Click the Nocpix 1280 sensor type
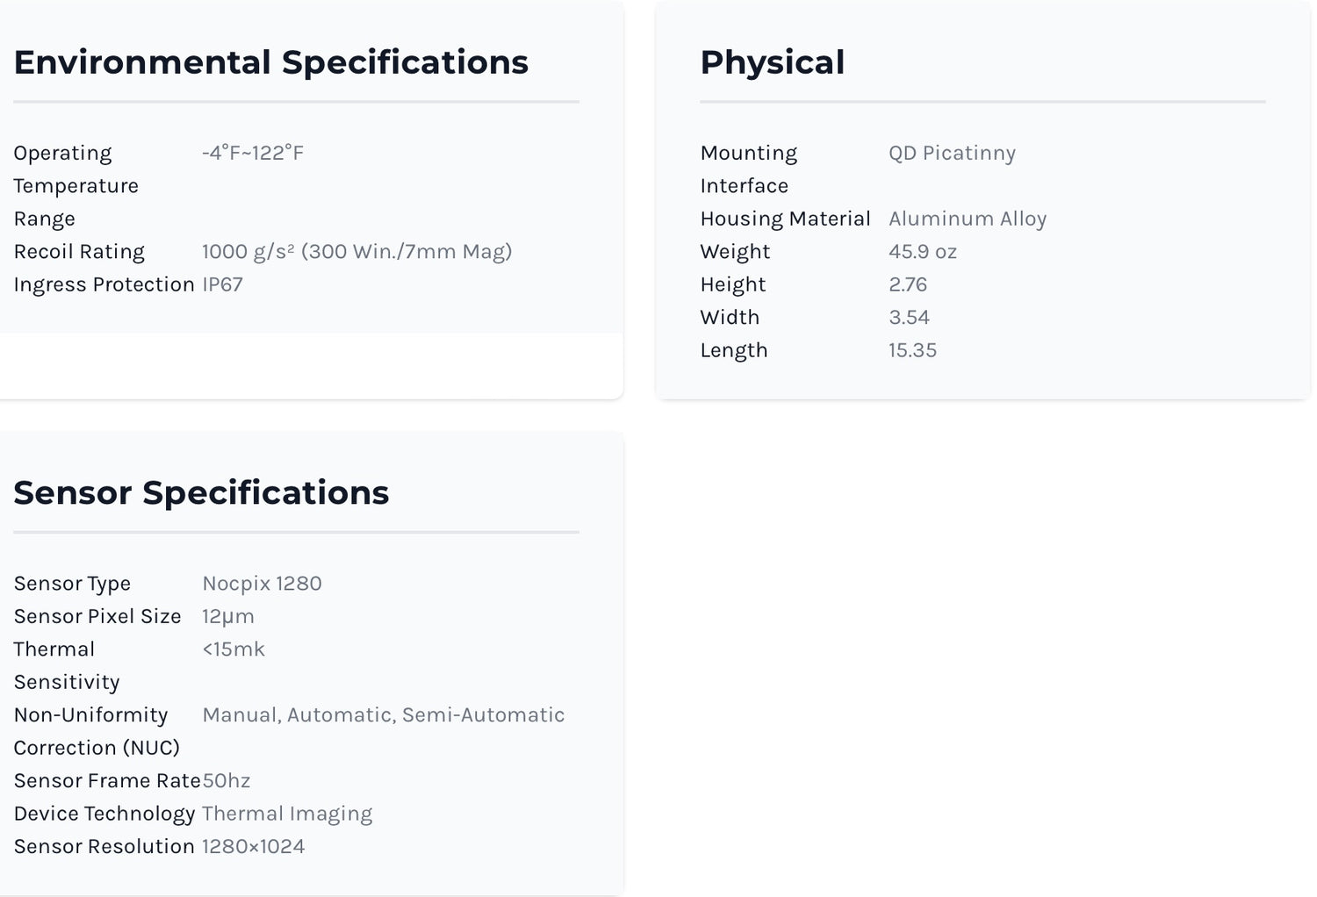 pyautogui.click(x=262, y=584)
